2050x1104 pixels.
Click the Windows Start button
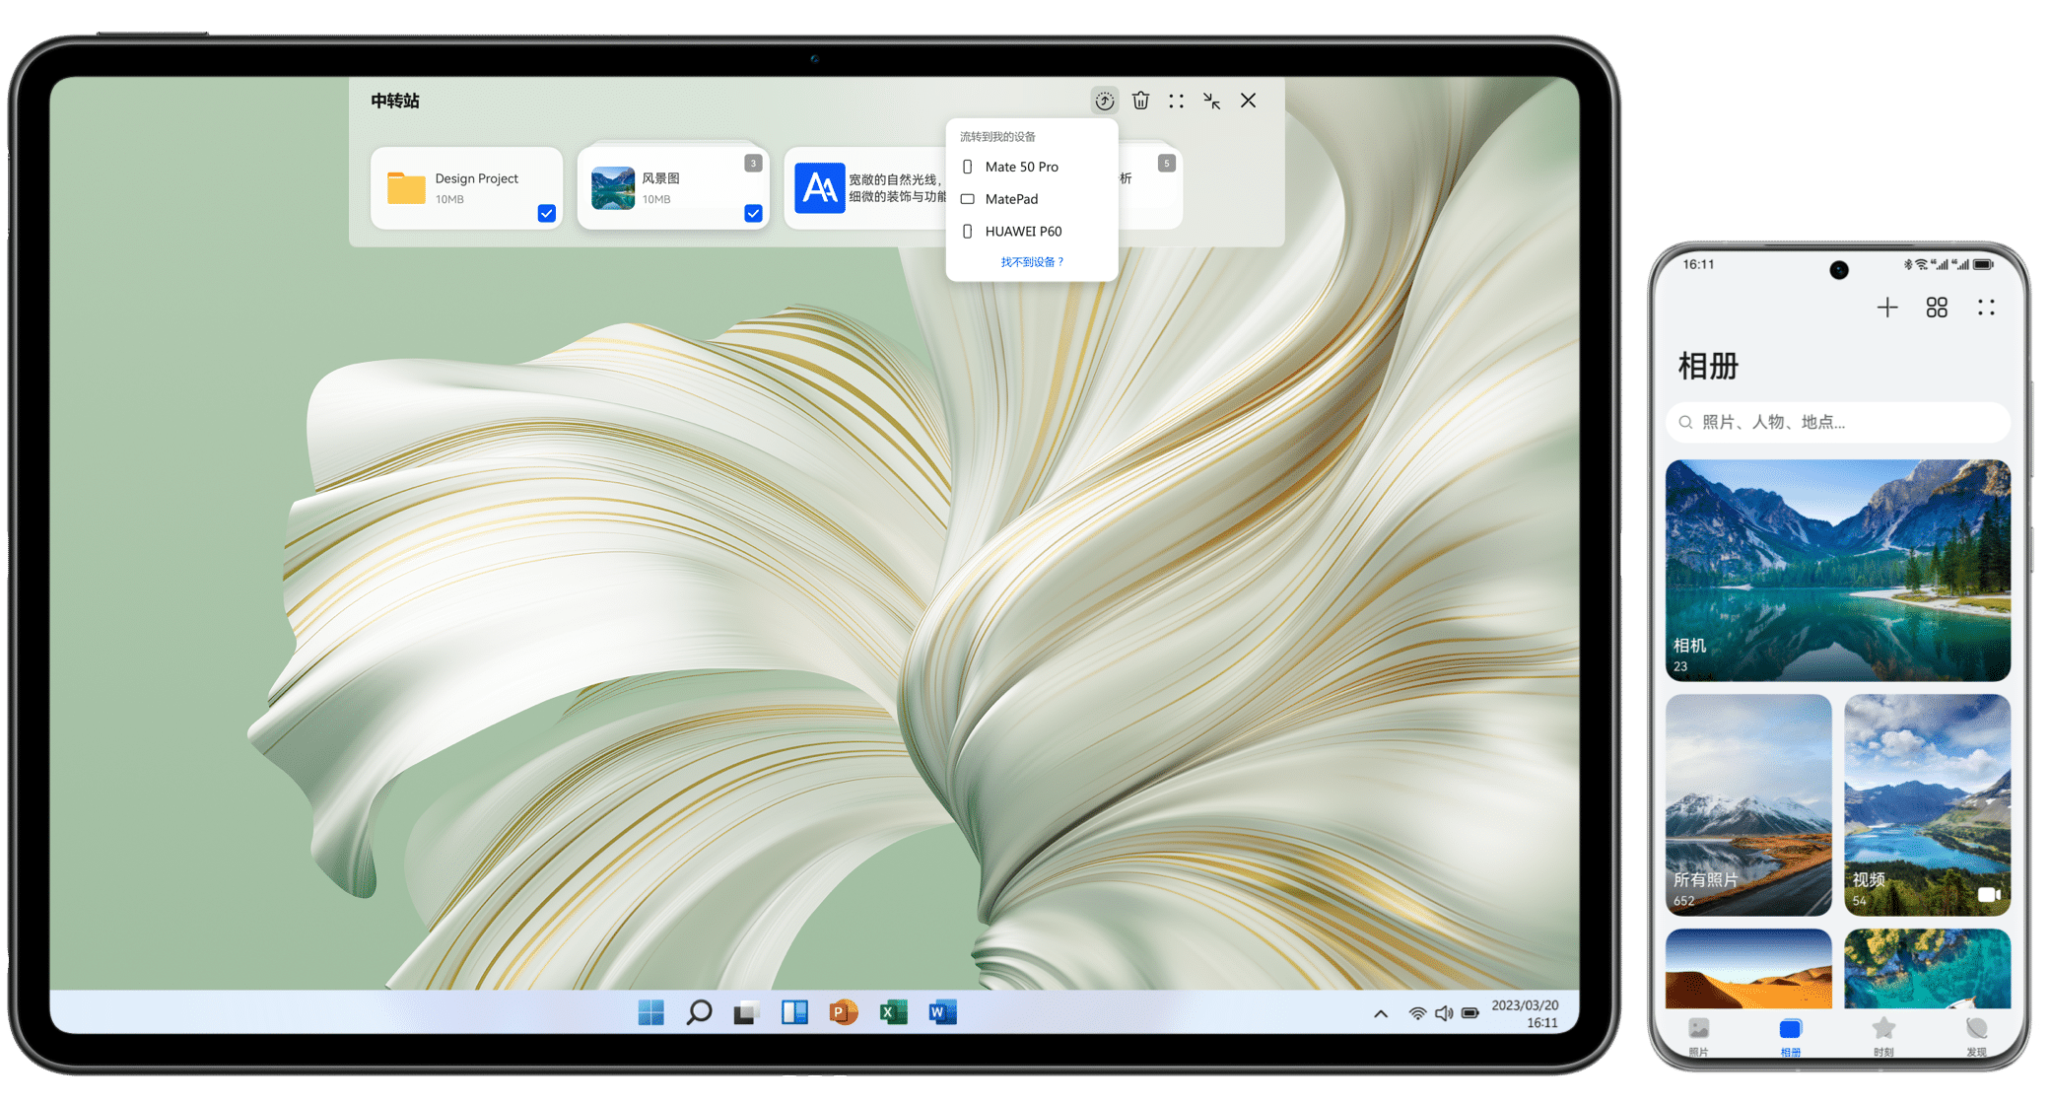click(650, 1012)
